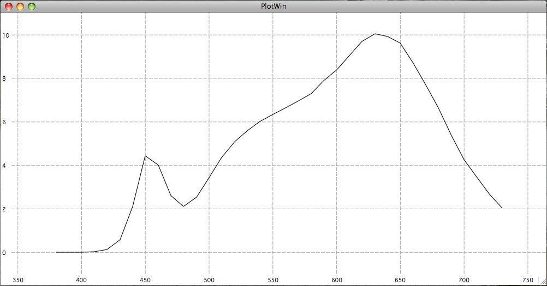Image resolution: width=547 pixels, height=286 pixels.
Task: Click the curve's end point near 730
Action: click(x=502, y=208)
